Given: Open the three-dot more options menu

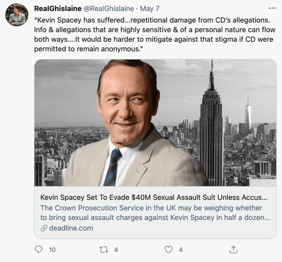Looking at the screenshot, I should tap(272, 8).
